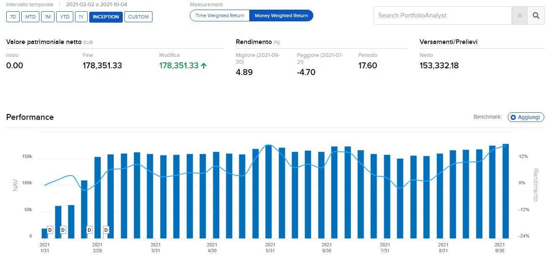Click the magnifying glass search icon
This screenshot has height=256, width=548.
536,16
